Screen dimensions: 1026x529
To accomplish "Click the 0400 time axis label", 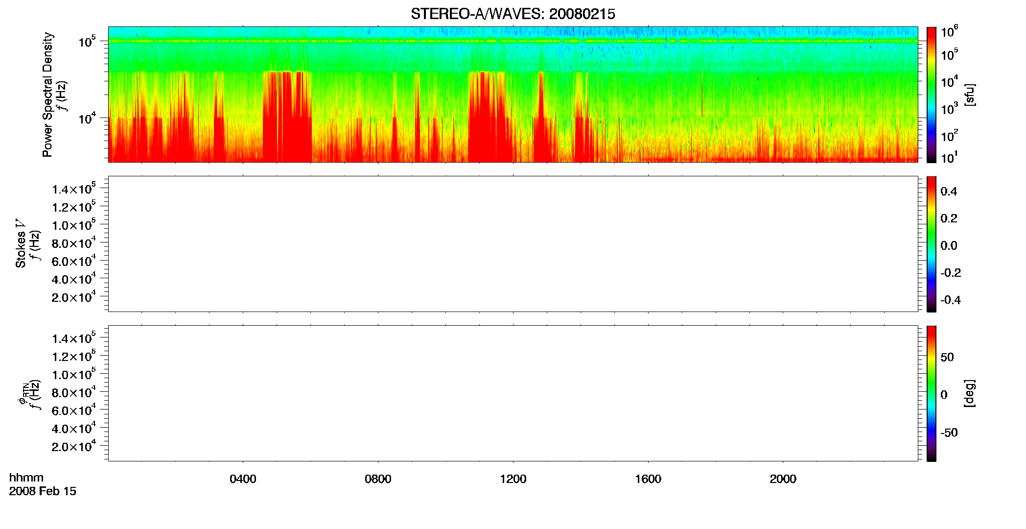I will (243, 479).
